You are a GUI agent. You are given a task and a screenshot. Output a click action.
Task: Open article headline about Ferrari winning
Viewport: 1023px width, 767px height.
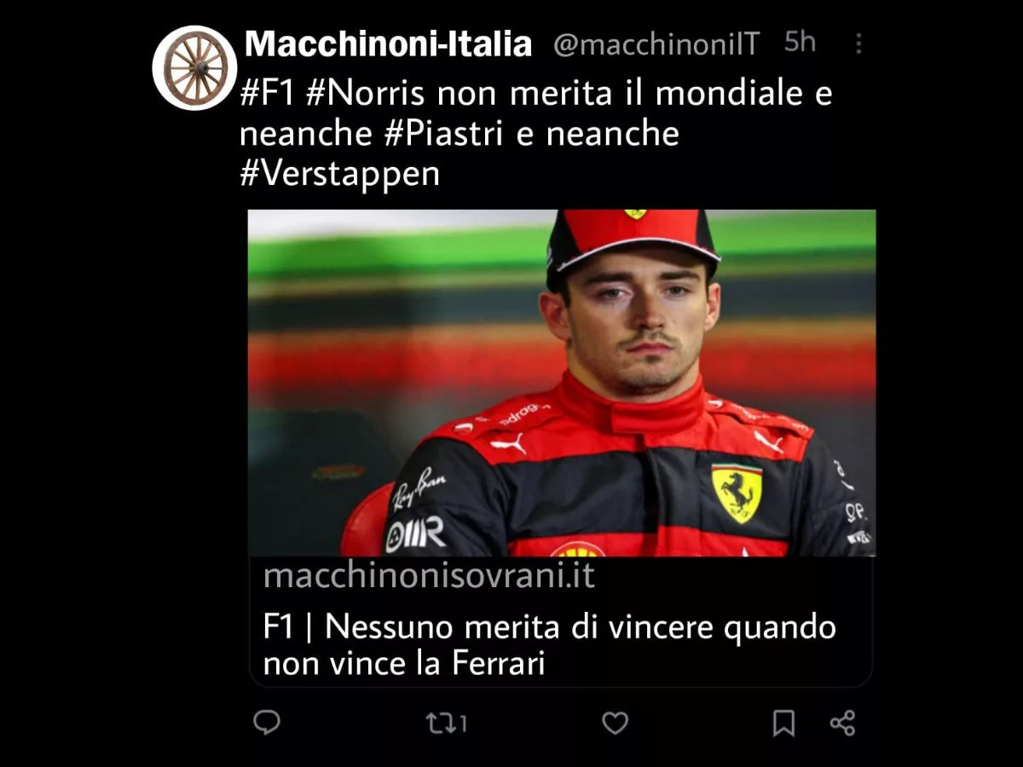point(549,645)
